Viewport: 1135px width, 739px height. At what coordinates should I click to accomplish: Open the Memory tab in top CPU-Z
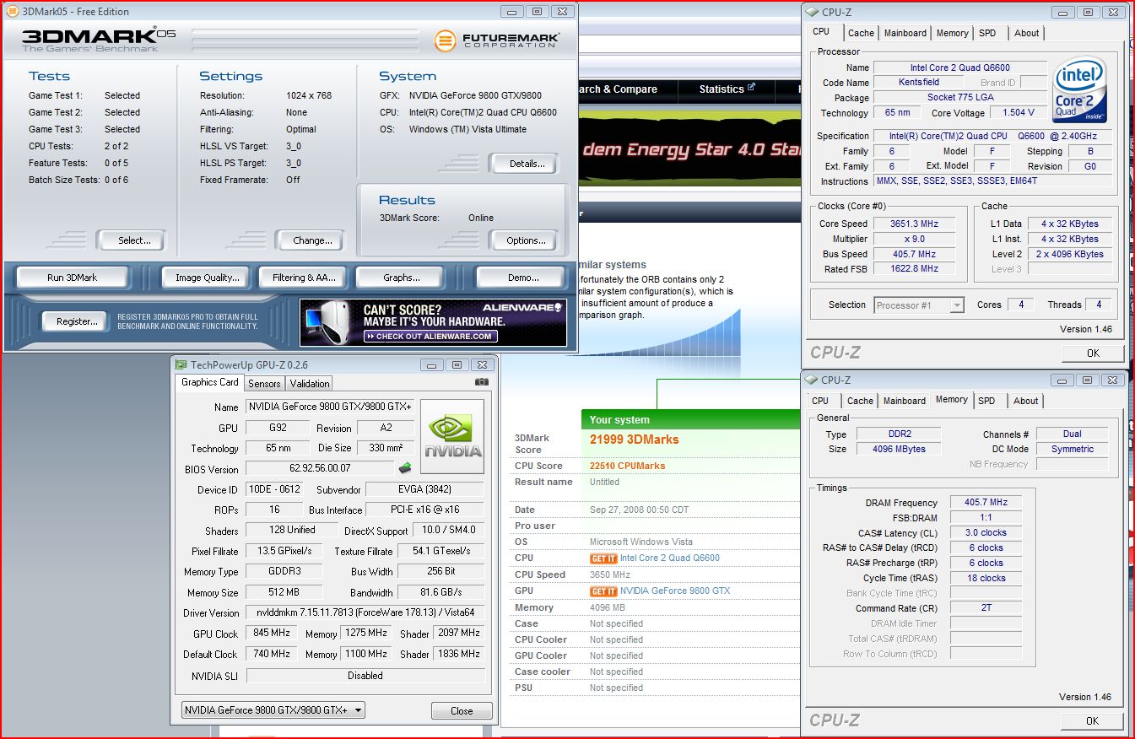953,33
